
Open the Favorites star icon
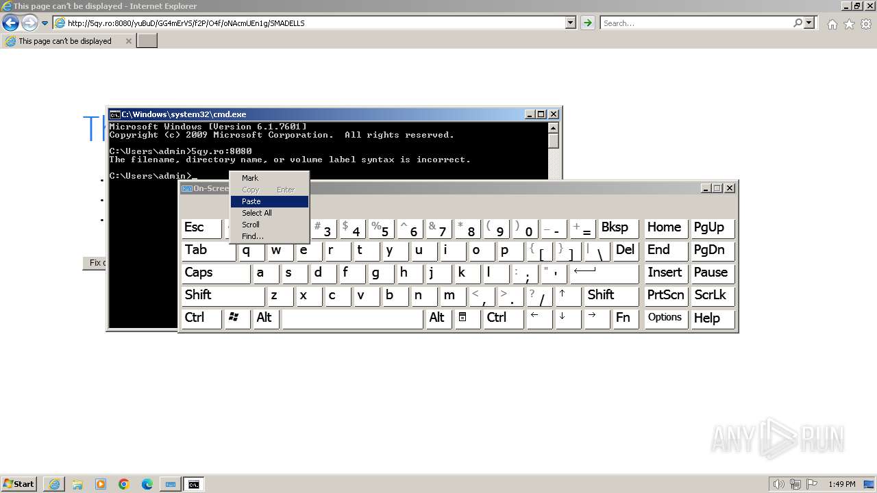pos(849,24)
